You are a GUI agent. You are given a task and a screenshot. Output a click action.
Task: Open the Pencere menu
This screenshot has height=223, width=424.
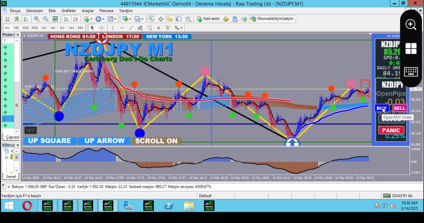107,11
